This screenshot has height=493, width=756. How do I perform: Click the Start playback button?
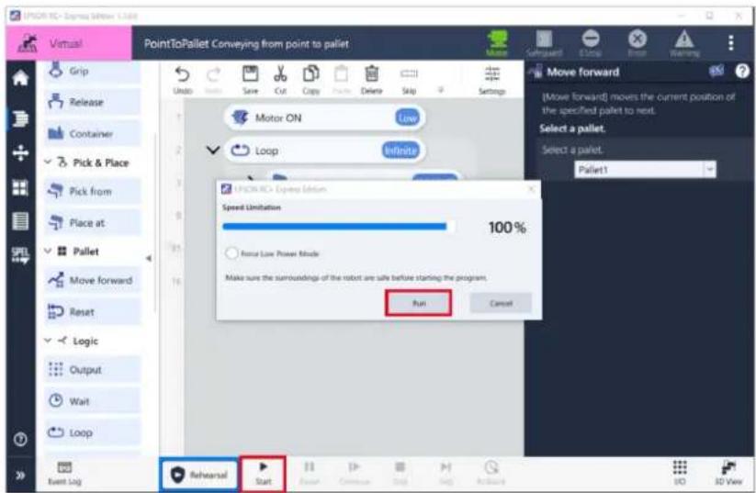click(x=264, y=474)
